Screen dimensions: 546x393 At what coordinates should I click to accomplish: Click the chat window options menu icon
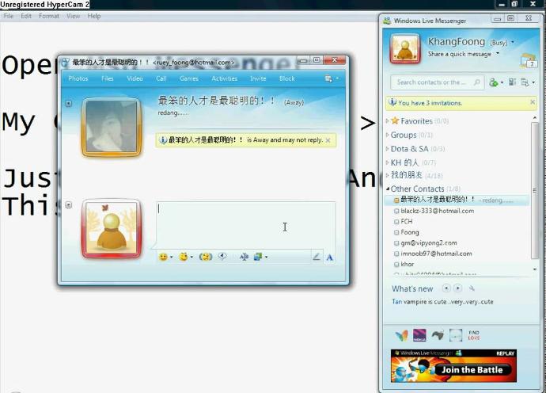pyautogui.click(x=328, y=78)
